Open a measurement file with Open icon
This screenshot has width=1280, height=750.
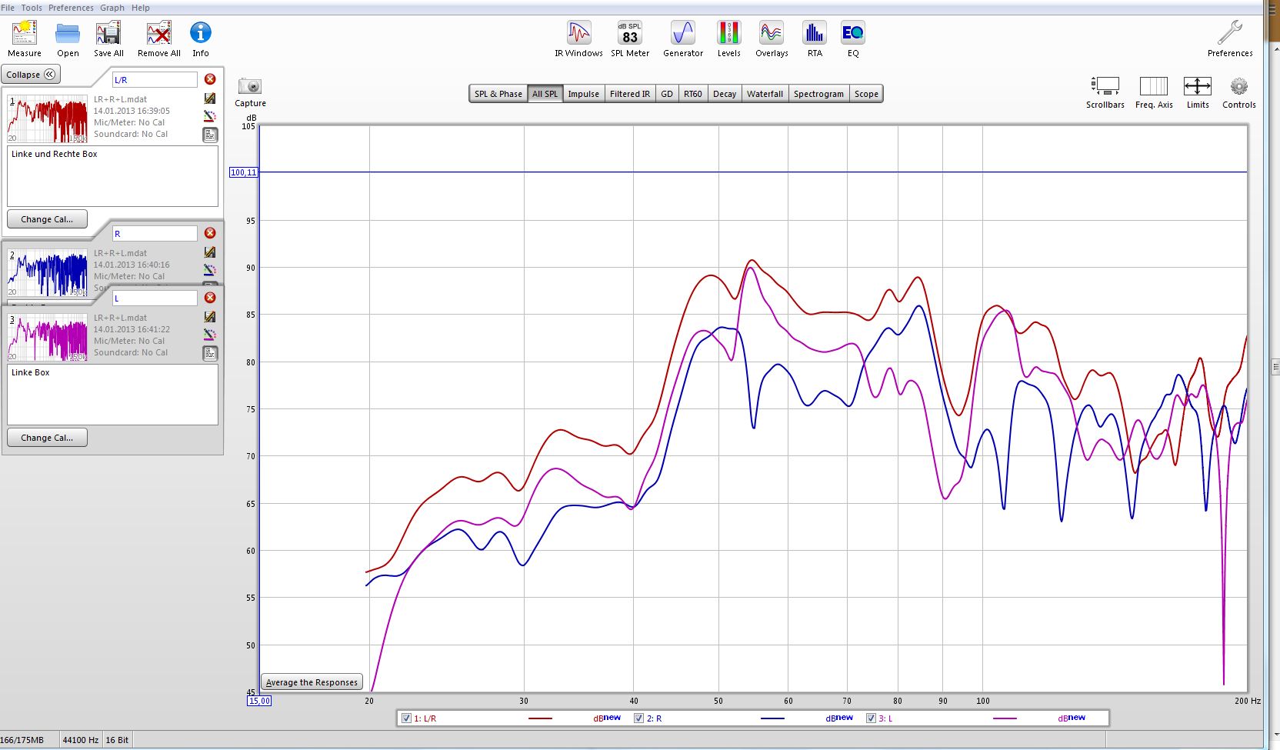(x=68, y=33)
